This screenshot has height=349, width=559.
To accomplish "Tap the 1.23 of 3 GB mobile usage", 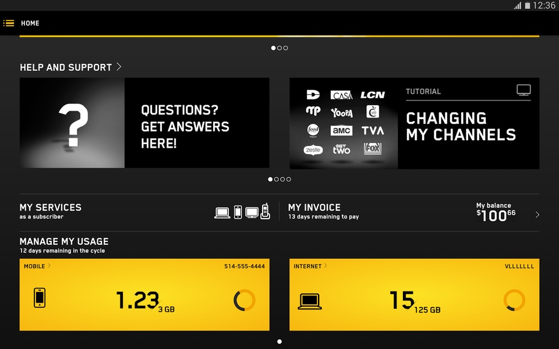I will 146,302.
